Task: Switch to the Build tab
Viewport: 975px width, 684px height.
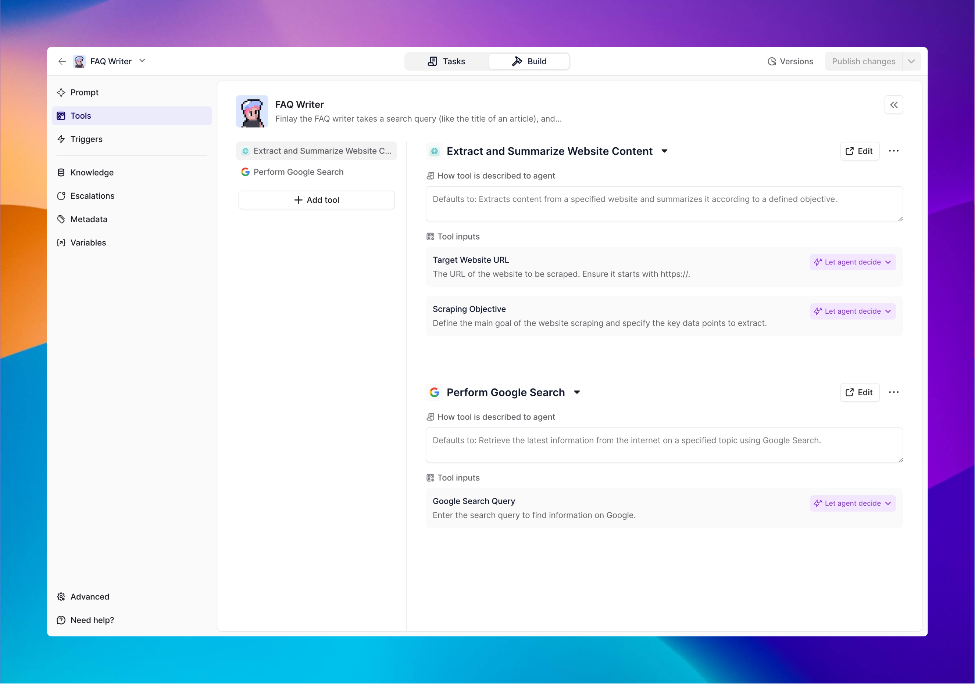Action: click(529, 61)
